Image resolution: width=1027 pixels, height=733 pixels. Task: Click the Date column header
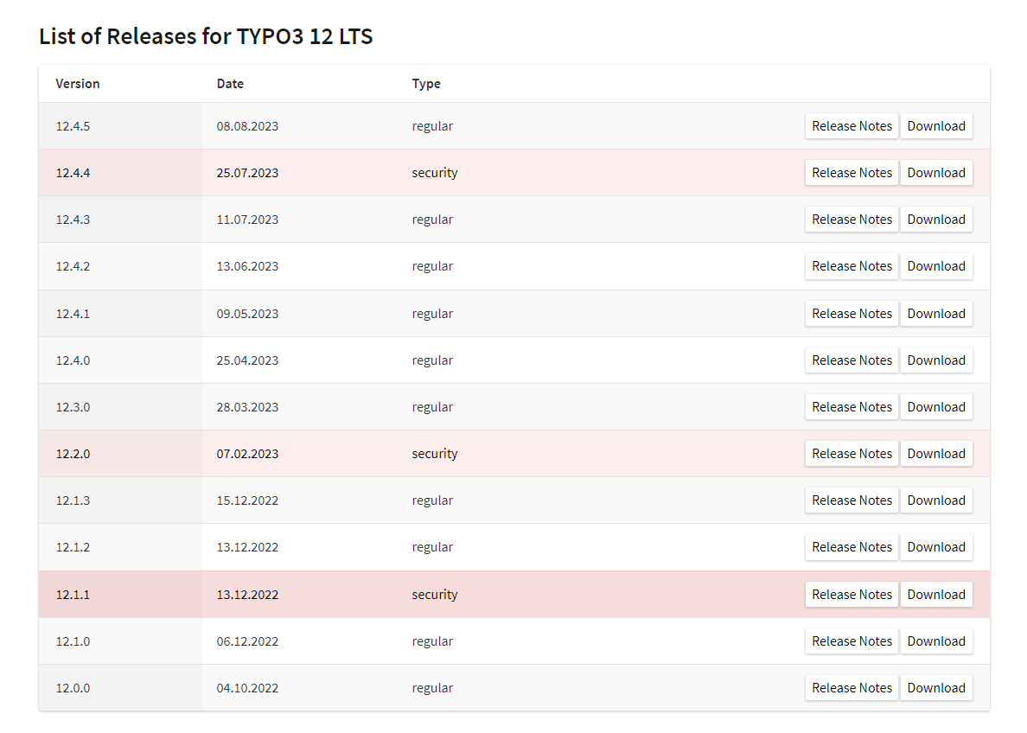tap(230, 84)
